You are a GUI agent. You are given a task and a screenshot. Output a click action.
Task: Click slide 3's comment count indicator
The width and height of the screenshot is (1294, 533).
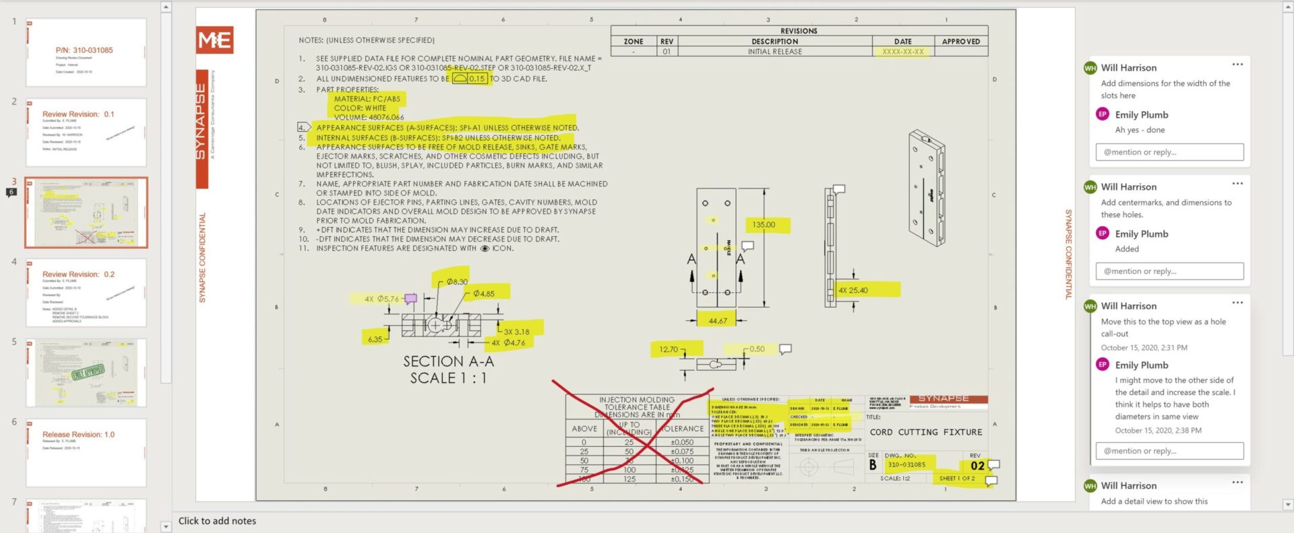coord(11,192)
